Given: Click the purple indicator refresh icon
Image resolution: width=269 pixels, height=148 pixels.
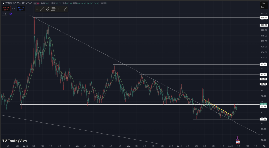Looking at the screenshot, I should click(x=11, y=14).
